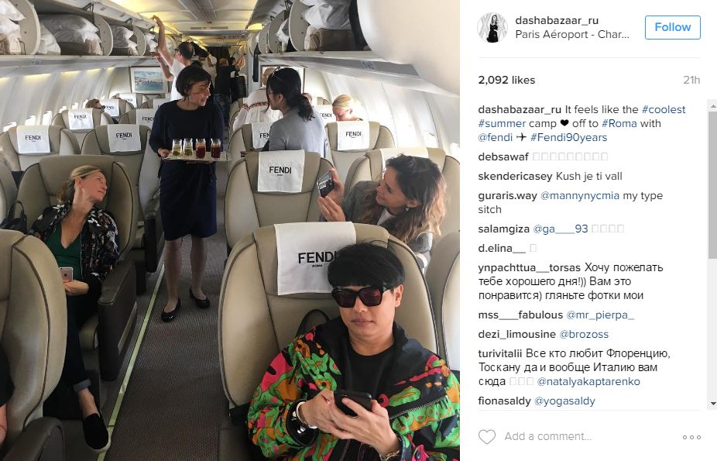Click the airplane cabin photo
The height and width of the screenshot is (461, 717).
point(229,231)
